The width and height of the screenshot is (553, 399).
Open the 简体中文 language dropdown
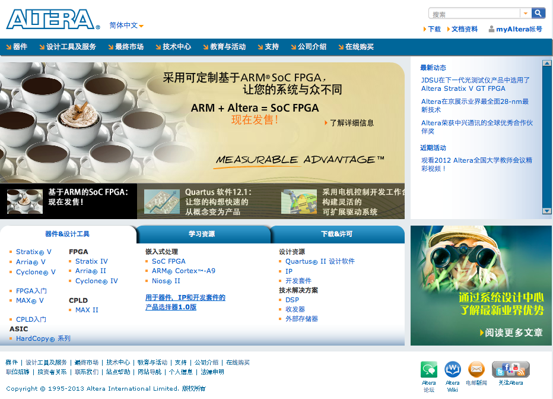[126, 26]
